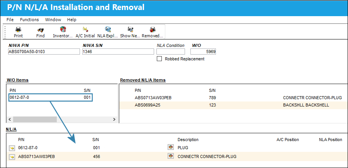348x168 pixels.
Task: Click icon next to CONNECTR CONNECTOR-PLUG in N/L/A
Action: pos(170,156)
